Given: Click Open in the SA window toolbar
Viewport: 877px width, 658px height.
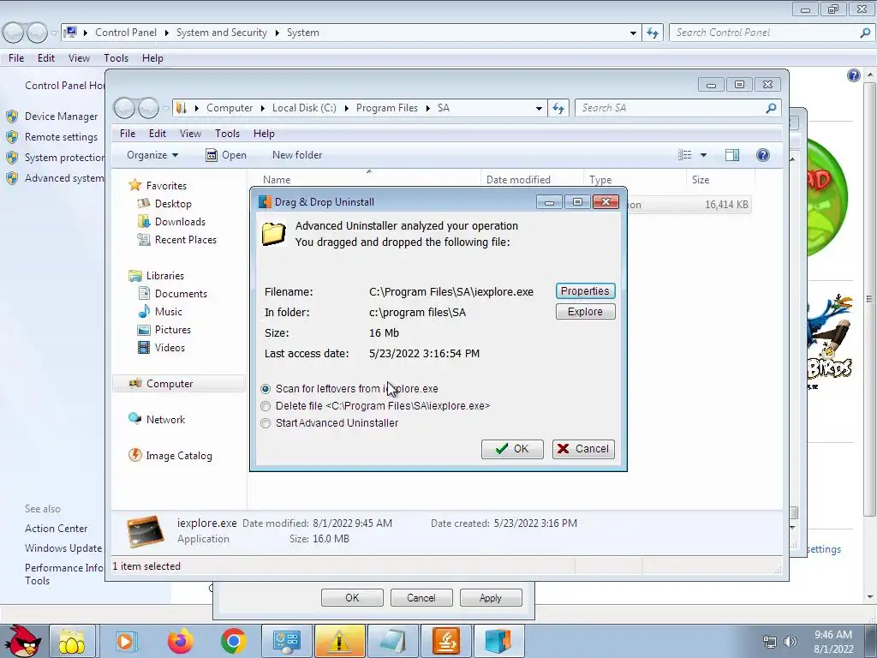Looking at the screenshot, I should (x=226, y=155).
